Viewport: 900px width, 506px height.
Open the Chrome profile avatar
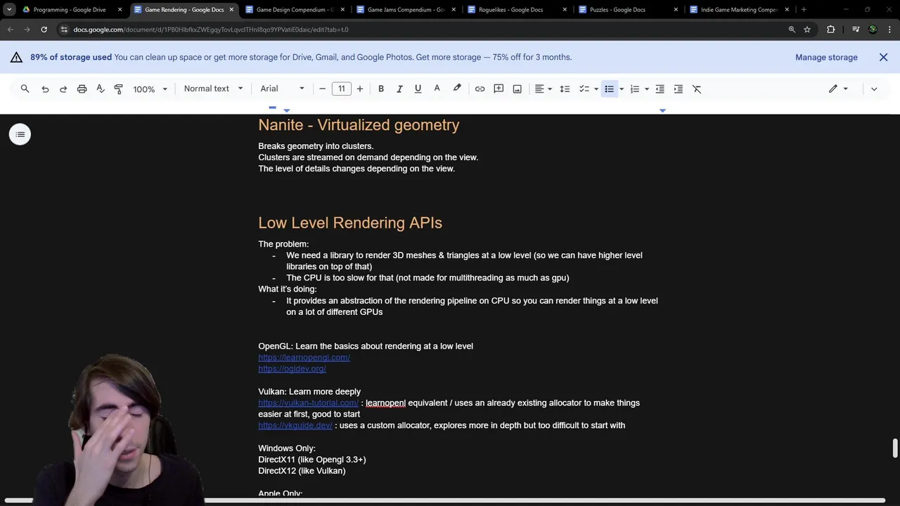click(873, 30)
